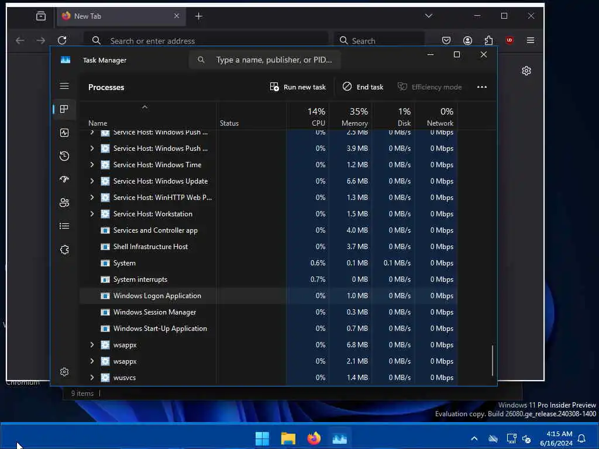This screenshot has width=599, height=449.
Task: Open notifications bell icon
Action: [581, 438]
